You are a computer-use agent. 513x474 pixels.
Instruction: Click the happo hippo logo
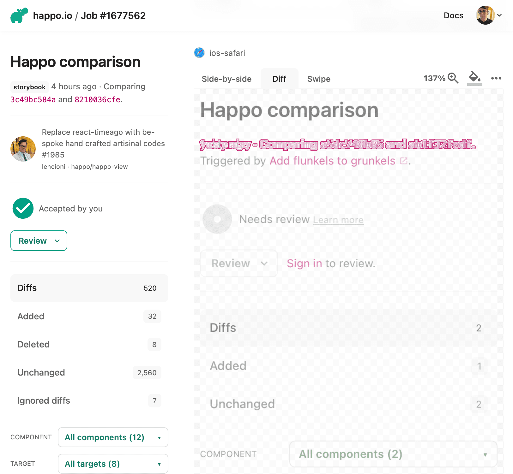point(20,15)
